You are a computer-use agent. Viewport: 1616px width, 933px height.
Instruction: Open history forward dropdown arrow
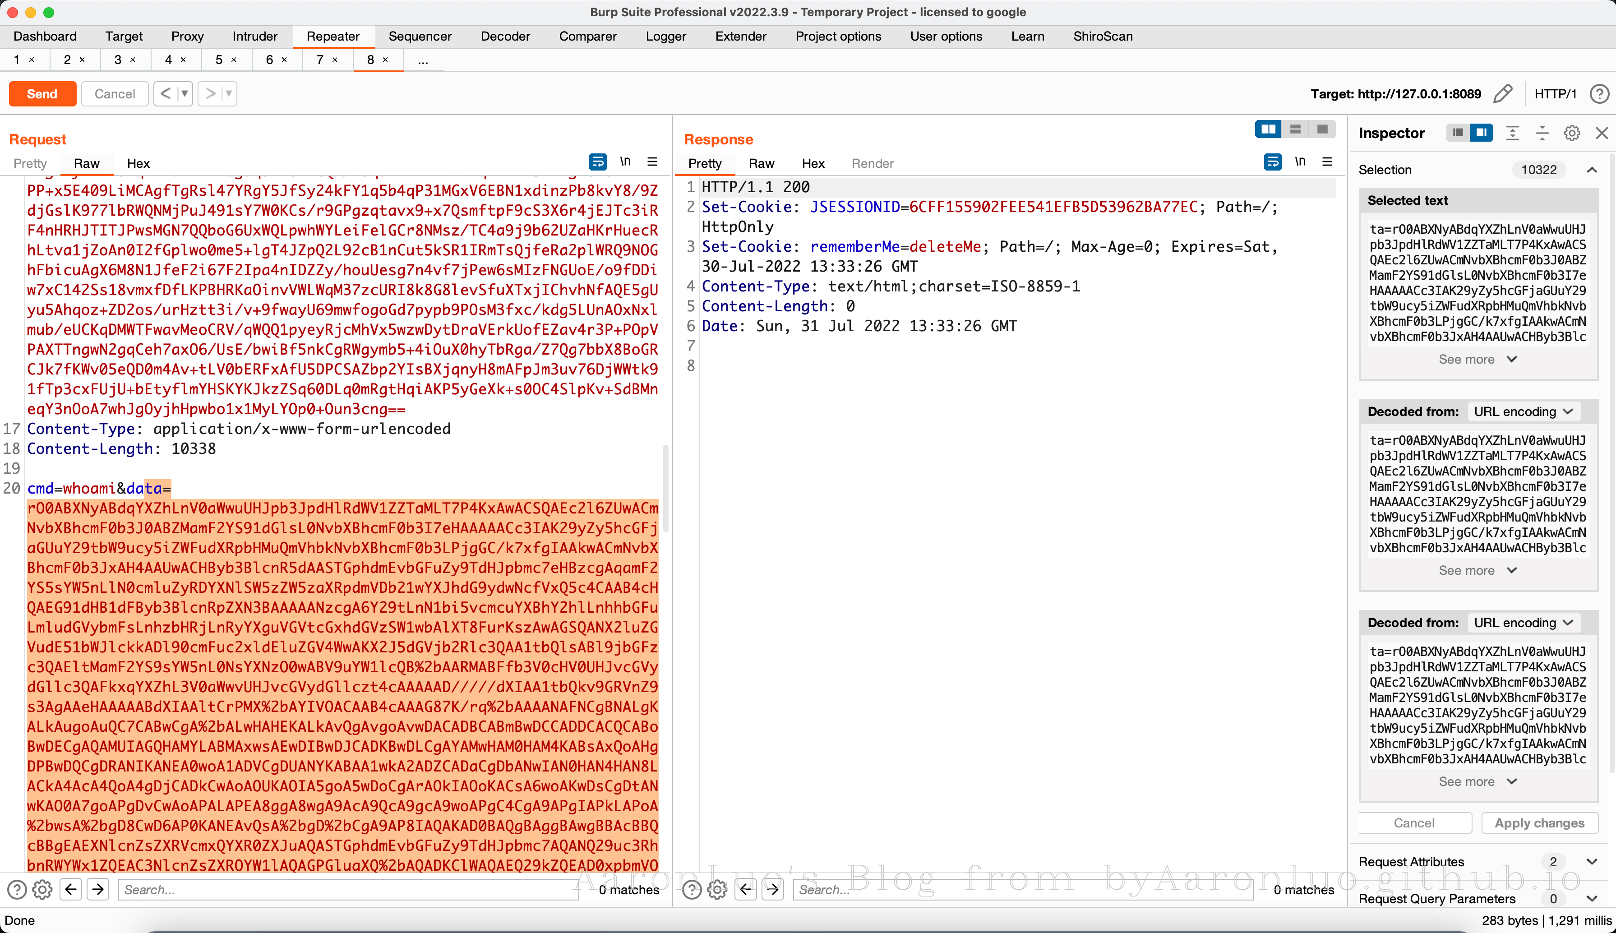pos(229,93)
